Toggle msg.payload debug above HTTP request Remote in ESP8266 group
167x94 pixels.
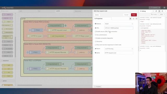[x=63, y=64]
